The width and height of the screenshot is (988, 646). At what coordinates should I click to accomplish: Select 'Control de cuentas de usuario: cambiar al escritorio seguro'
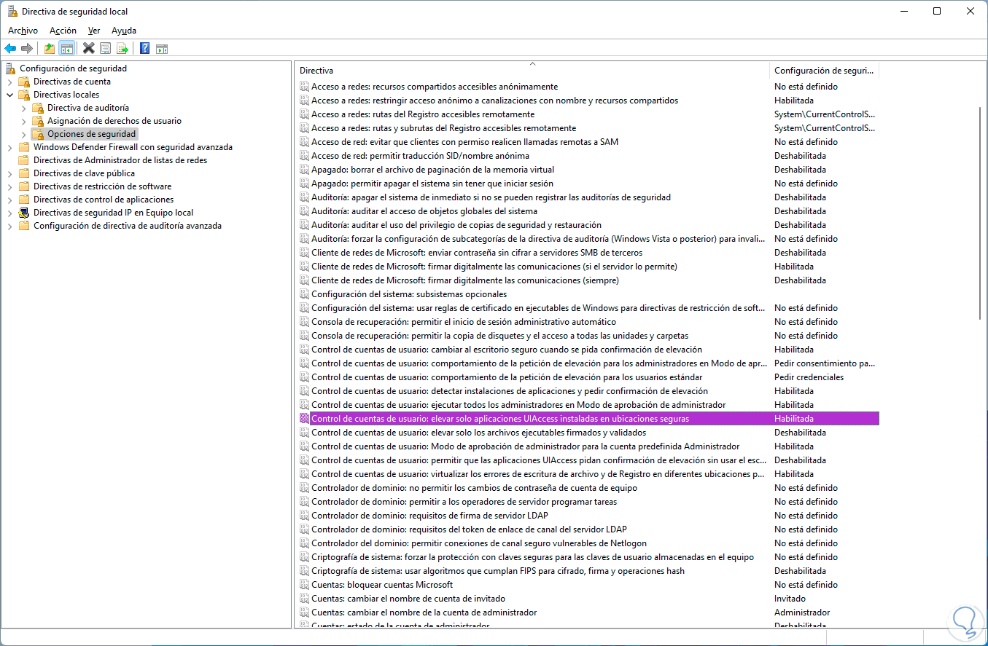point(507,350)
